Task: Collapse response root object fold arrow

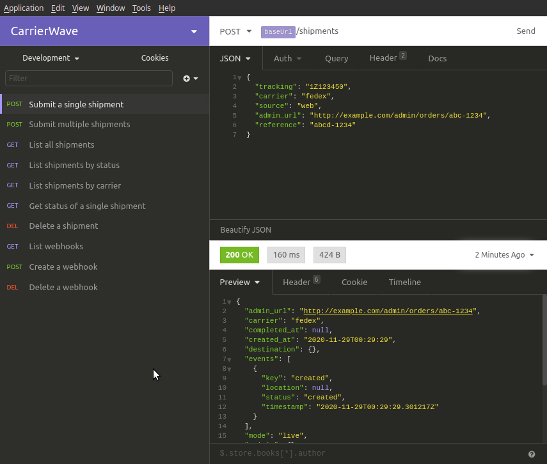Action: pyautogui.click(x=229, y=302)
